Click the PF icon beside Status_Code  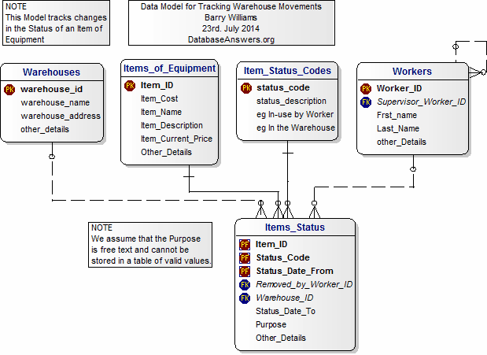[x=245, y=258]
